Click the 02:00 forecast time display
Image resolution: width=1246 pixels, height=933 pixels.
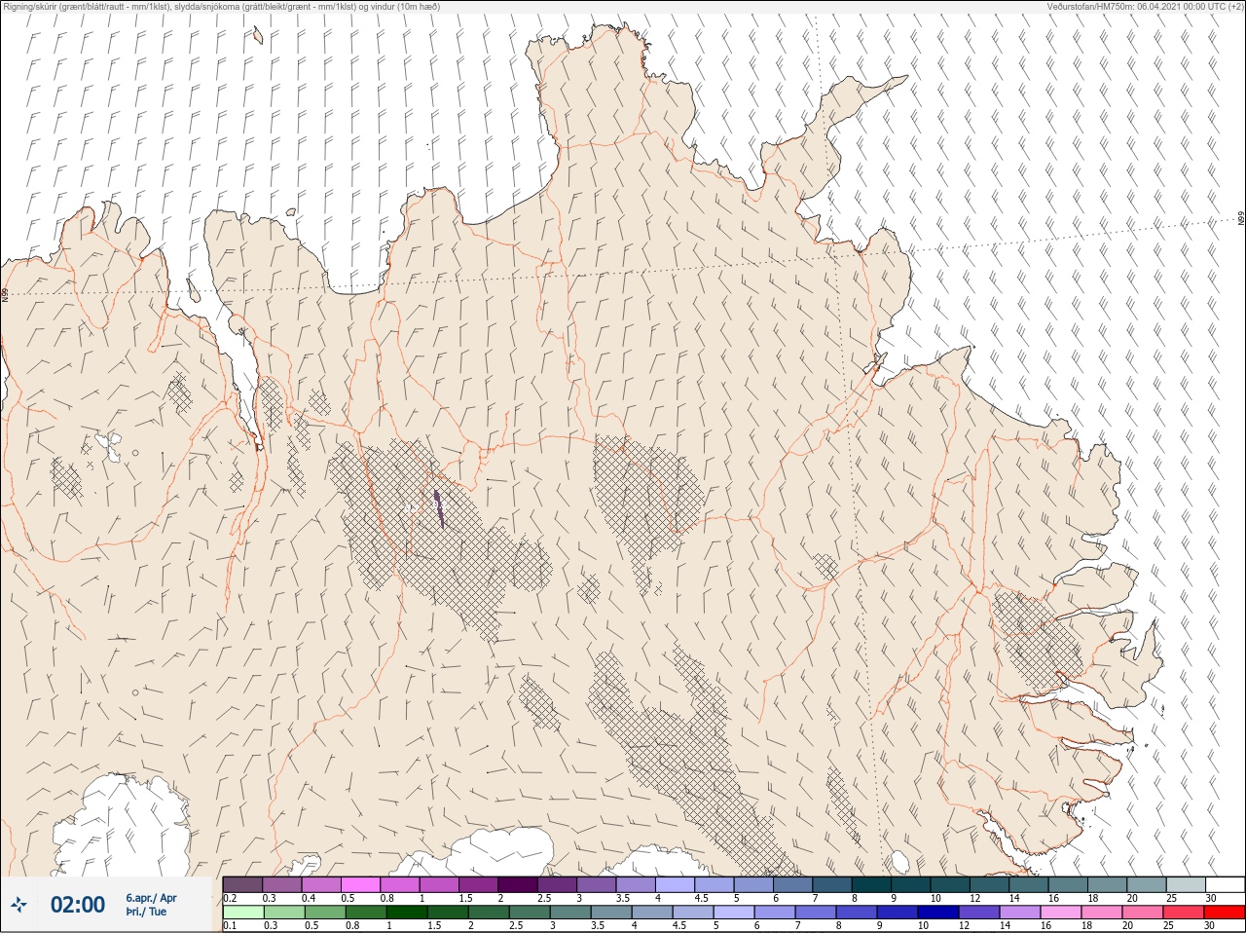(78, 905)
